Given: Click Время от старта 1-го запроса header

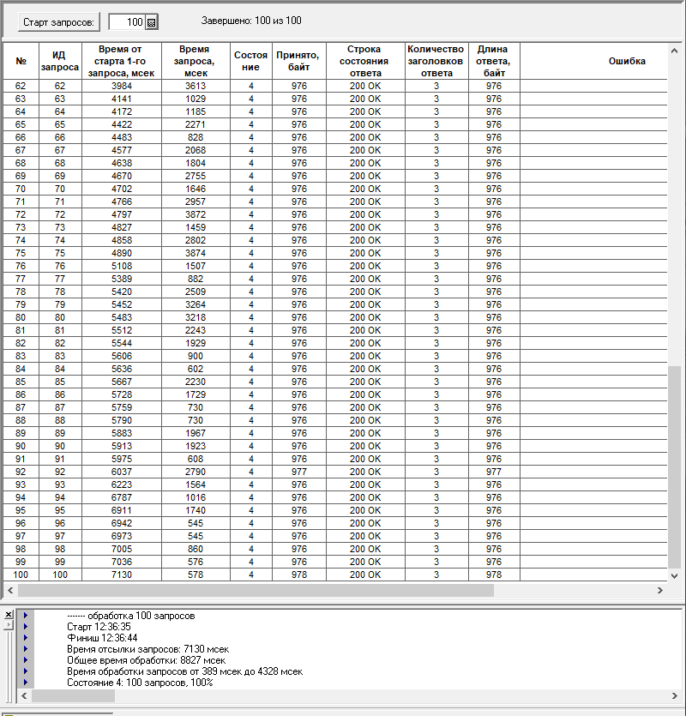Looking at the screenshot, I should (122, 61).
